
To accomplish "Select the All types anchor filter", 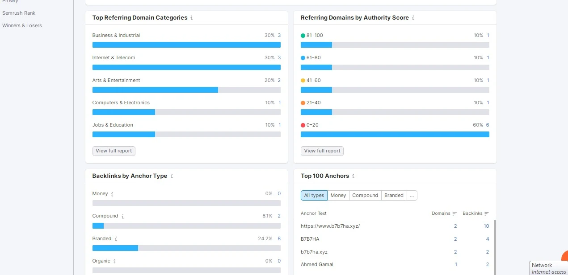I will click(x=314, y=195).
